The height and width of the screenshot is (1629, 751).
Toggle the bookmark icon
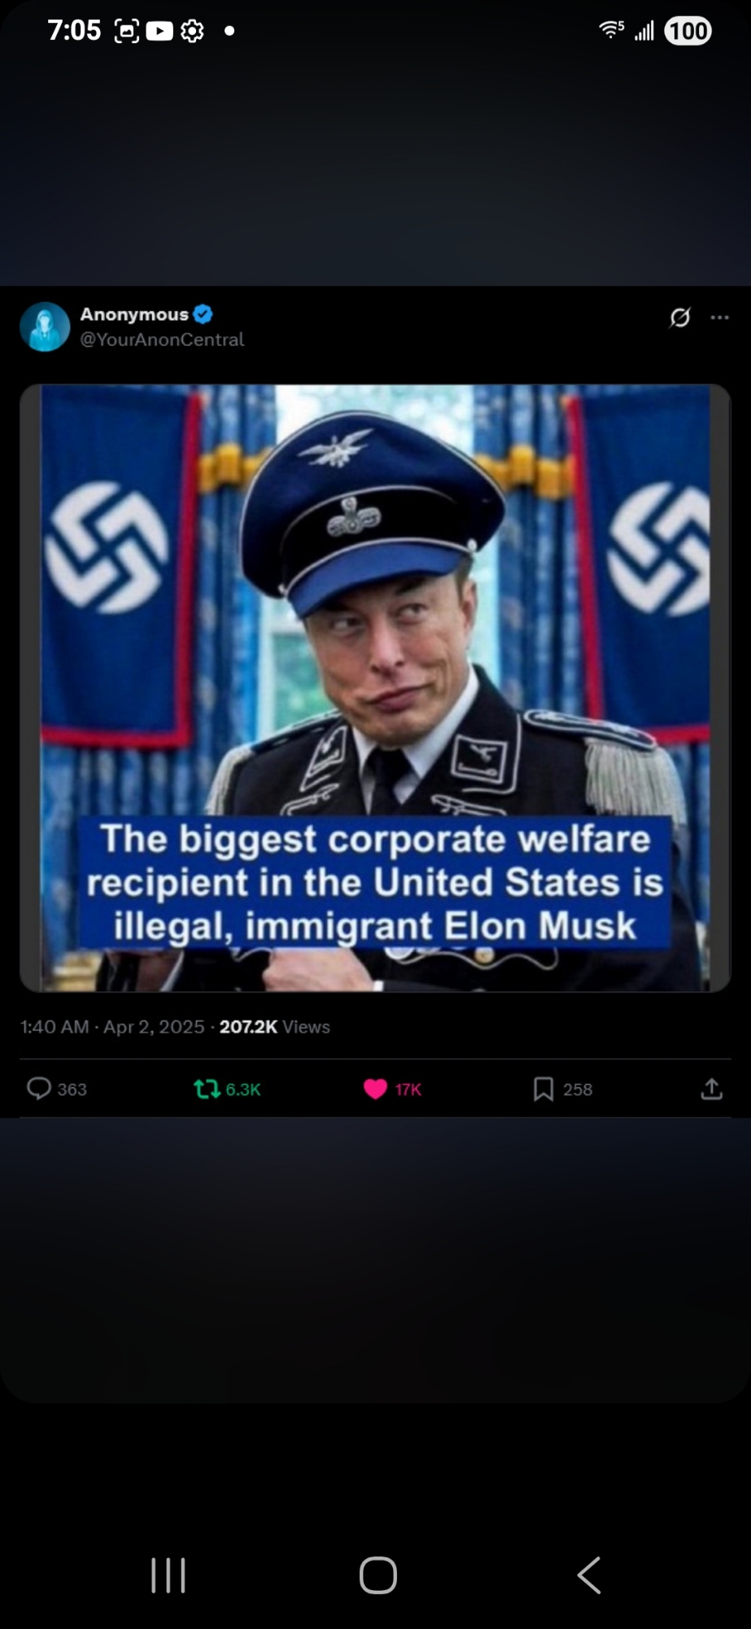tap(544, 1089)
